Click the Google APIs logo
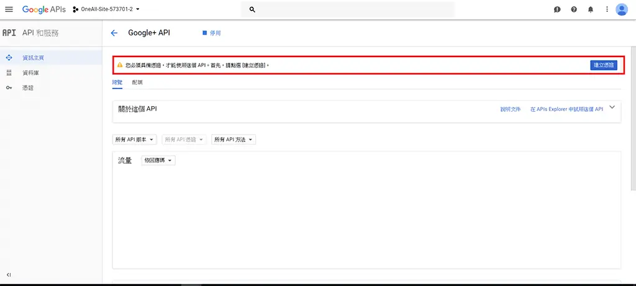This screenshot has width=636, height=286. 44,9
